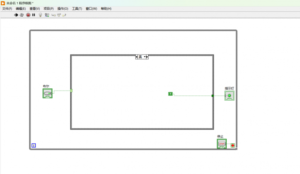
Task: Go to previous case with left arrow
Action: (x=136, y=57)
